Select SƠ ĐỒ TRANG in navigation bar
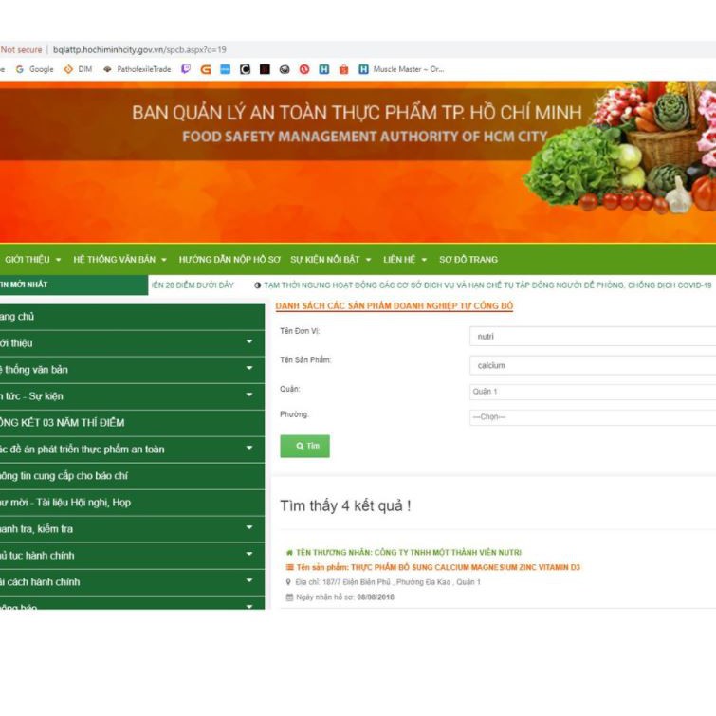Viewport: 716px width, 716px height. (468, 259)
